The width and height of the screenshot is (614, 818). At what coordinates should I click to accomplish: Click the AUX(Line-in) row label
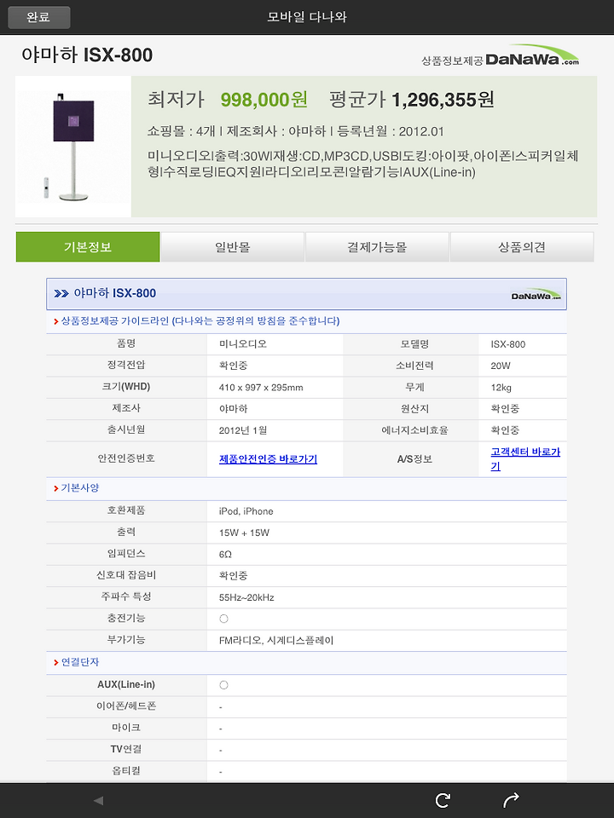click(x=126, y=684)
